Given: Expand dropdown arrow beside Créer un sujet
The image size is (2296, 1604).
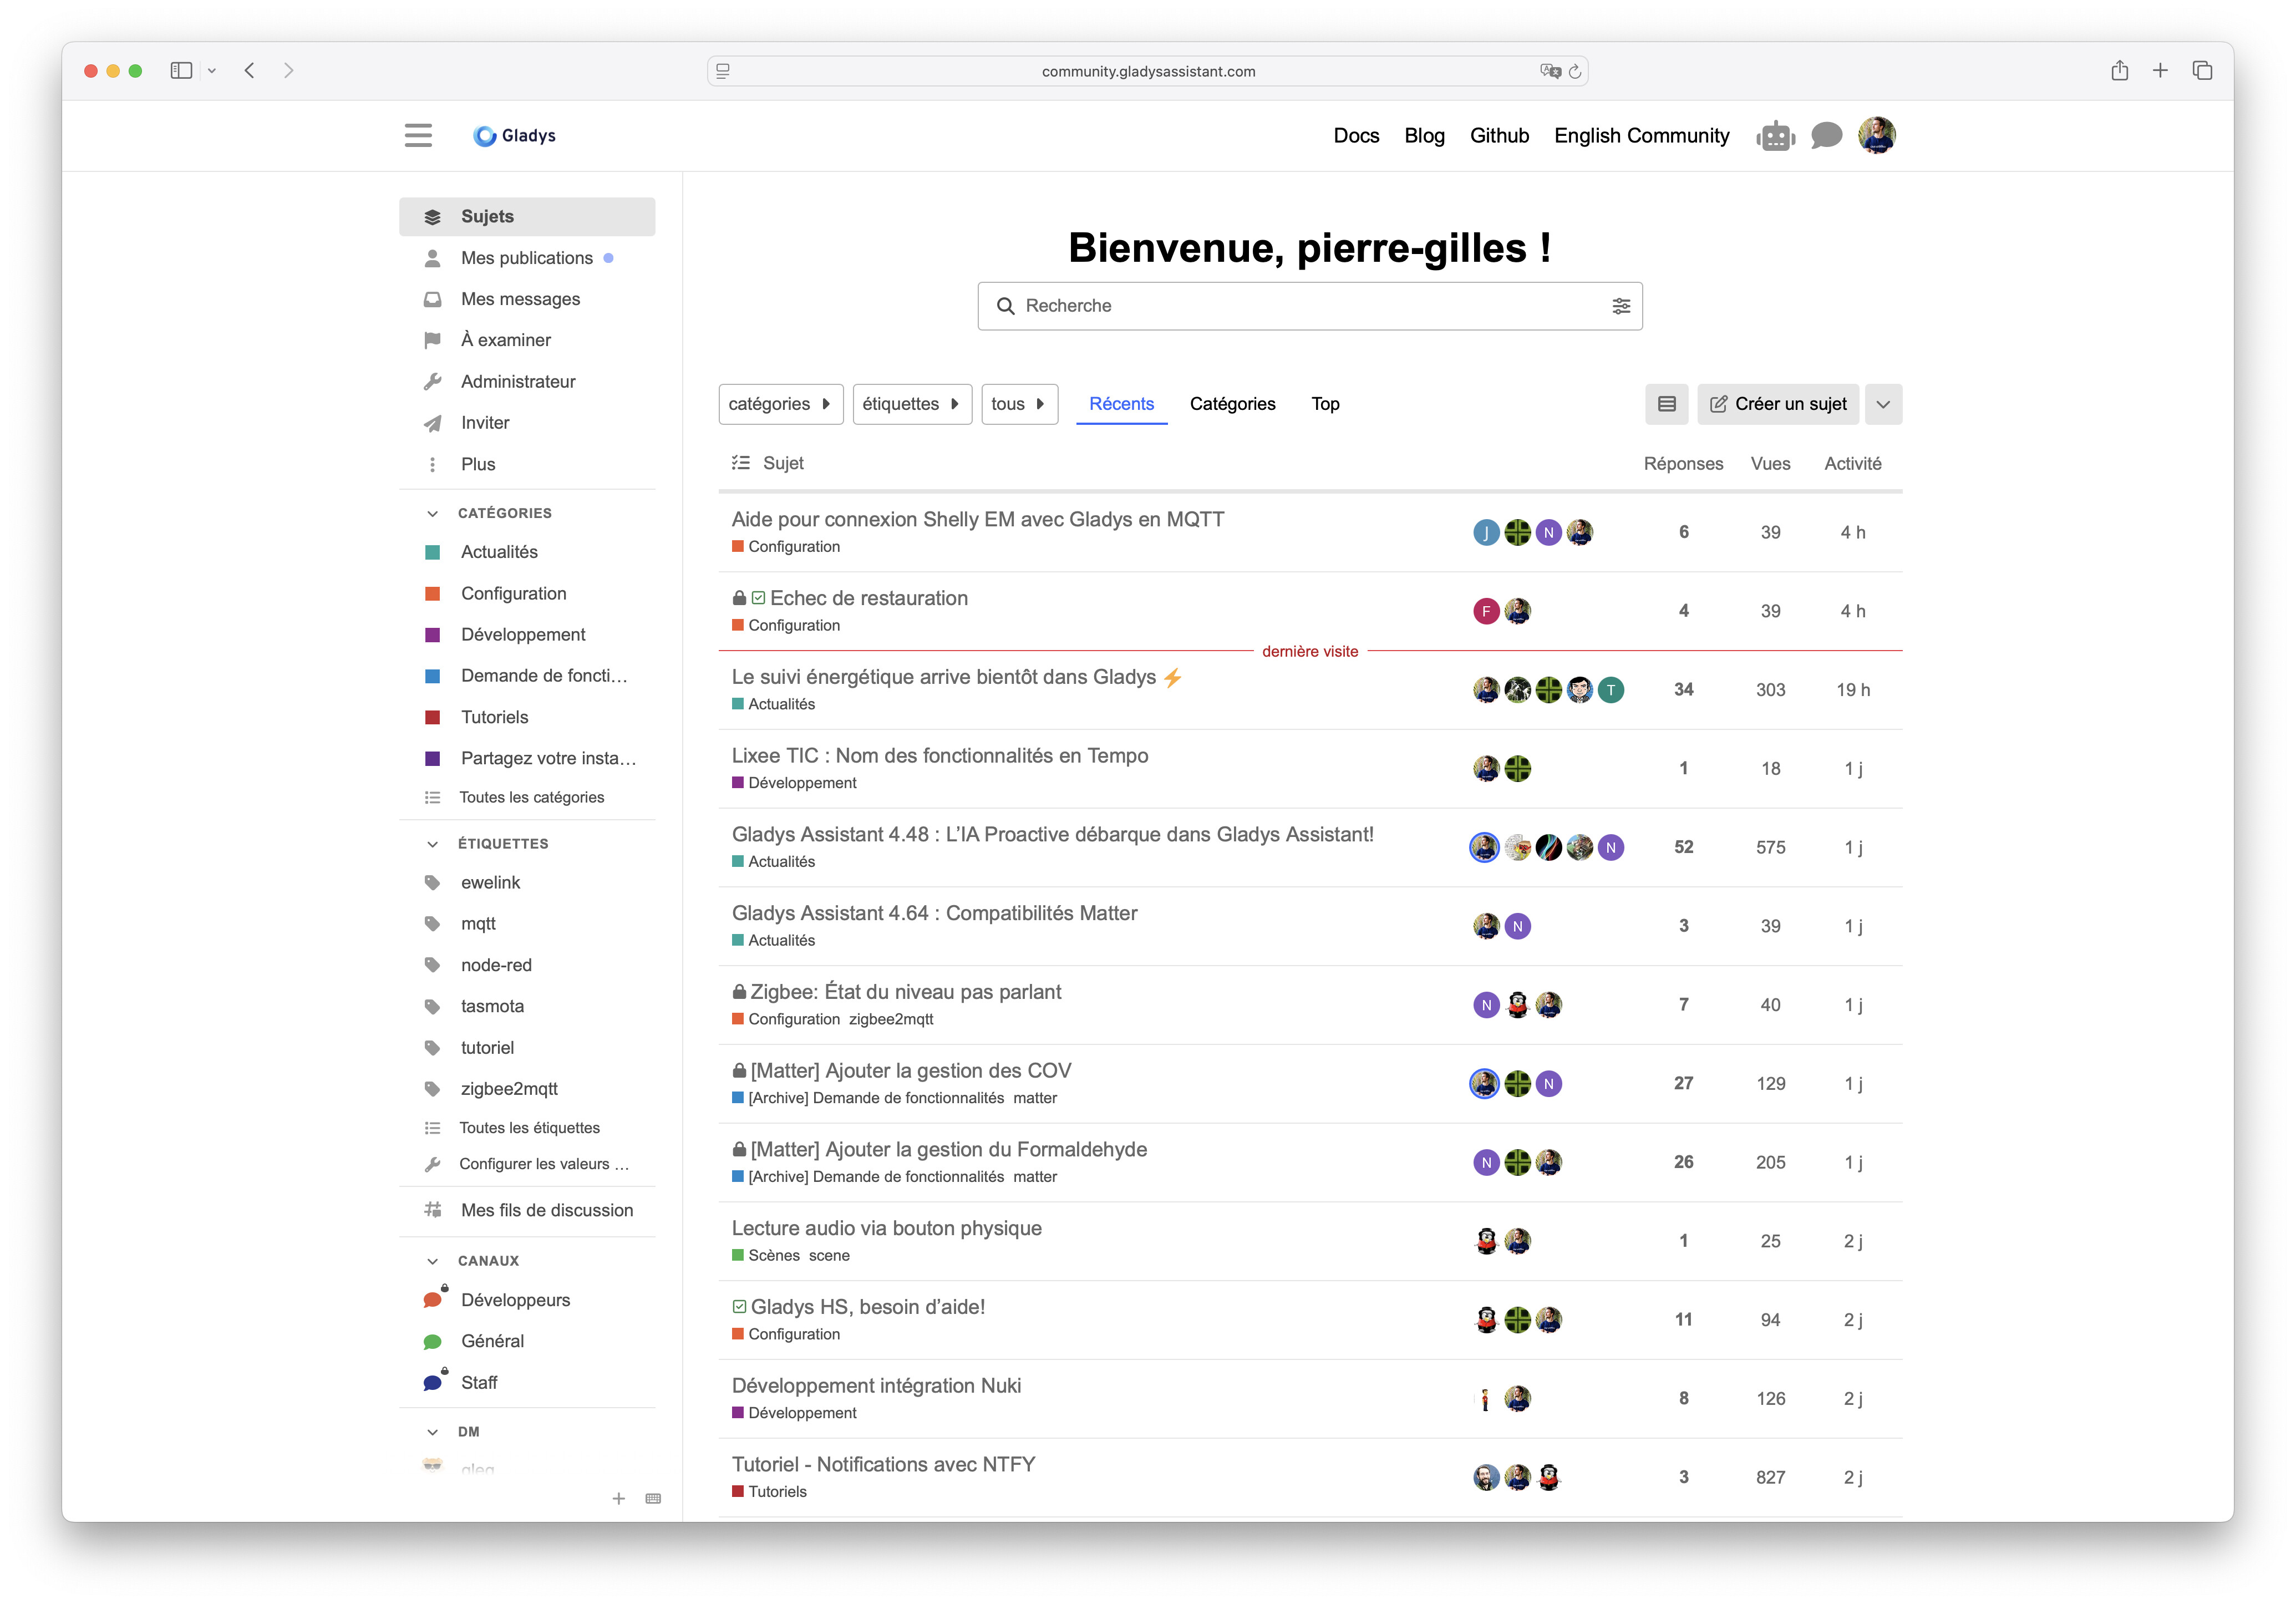Looking at the screenshot, I should point(1883,404).
